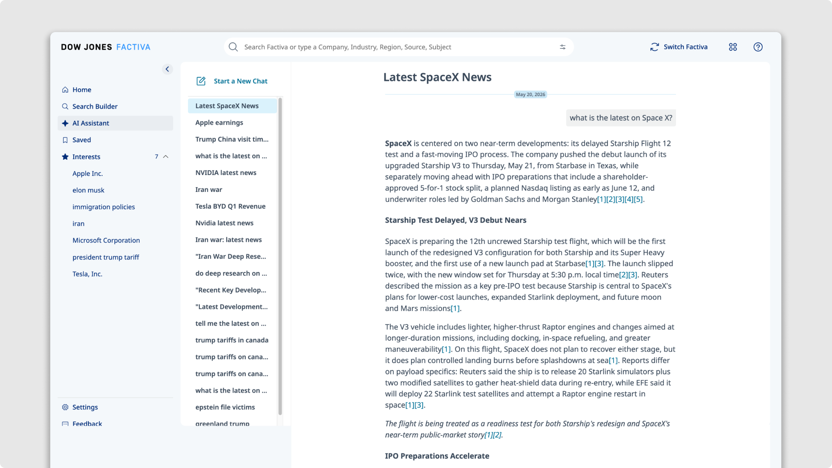The image size is (832, 468).
Task: Open the Microsoft Corporation interest
Action: point(106,240)
